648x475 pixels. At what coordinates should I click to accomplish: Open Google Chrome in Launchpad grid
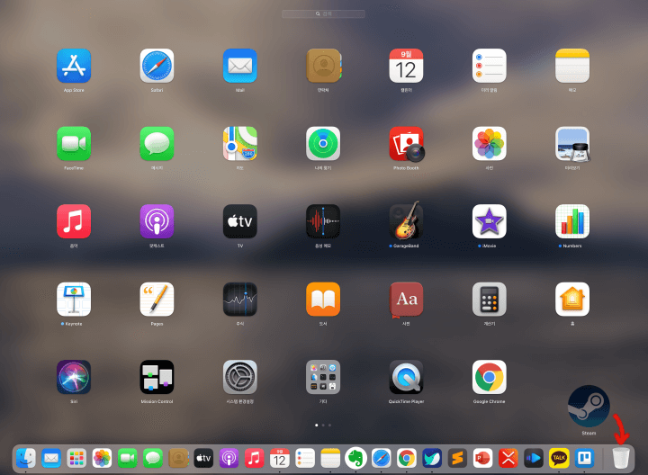(x=490, y=377)
